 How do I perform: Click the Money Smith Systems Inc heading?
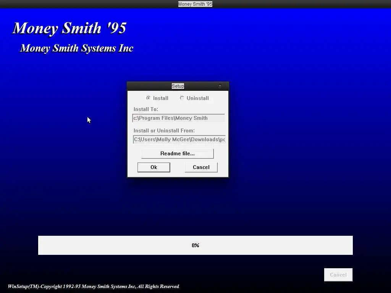click(x=76, y=48)
